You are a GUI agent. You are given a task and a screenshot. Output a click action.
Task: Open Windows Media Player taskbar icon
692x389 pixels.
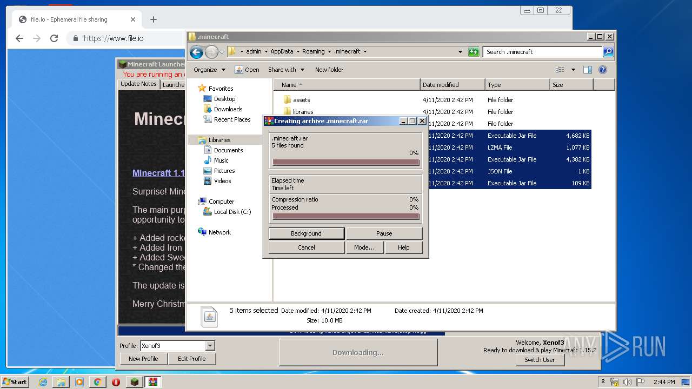click(79, 382)
